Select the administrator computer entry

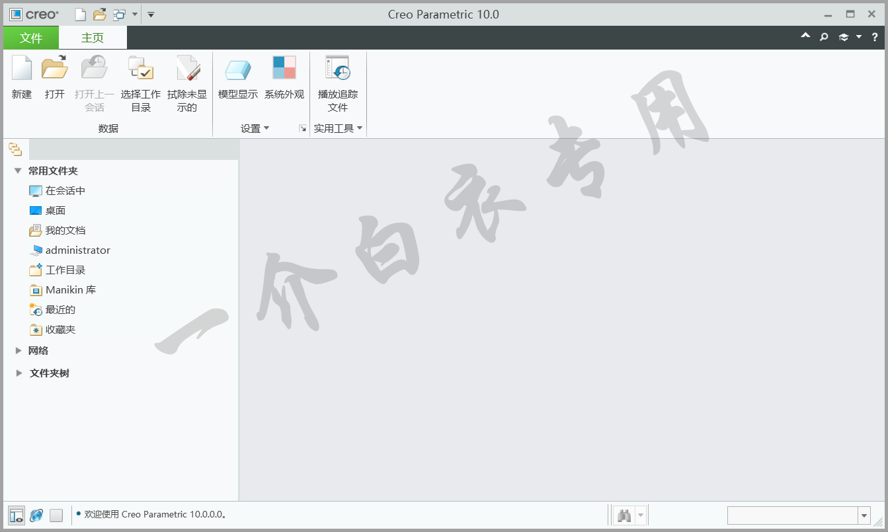coord(70,250)
